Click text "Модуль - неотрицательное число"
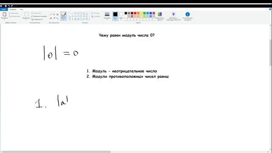The width and height of the screenshot is (272, 153). 125,71
